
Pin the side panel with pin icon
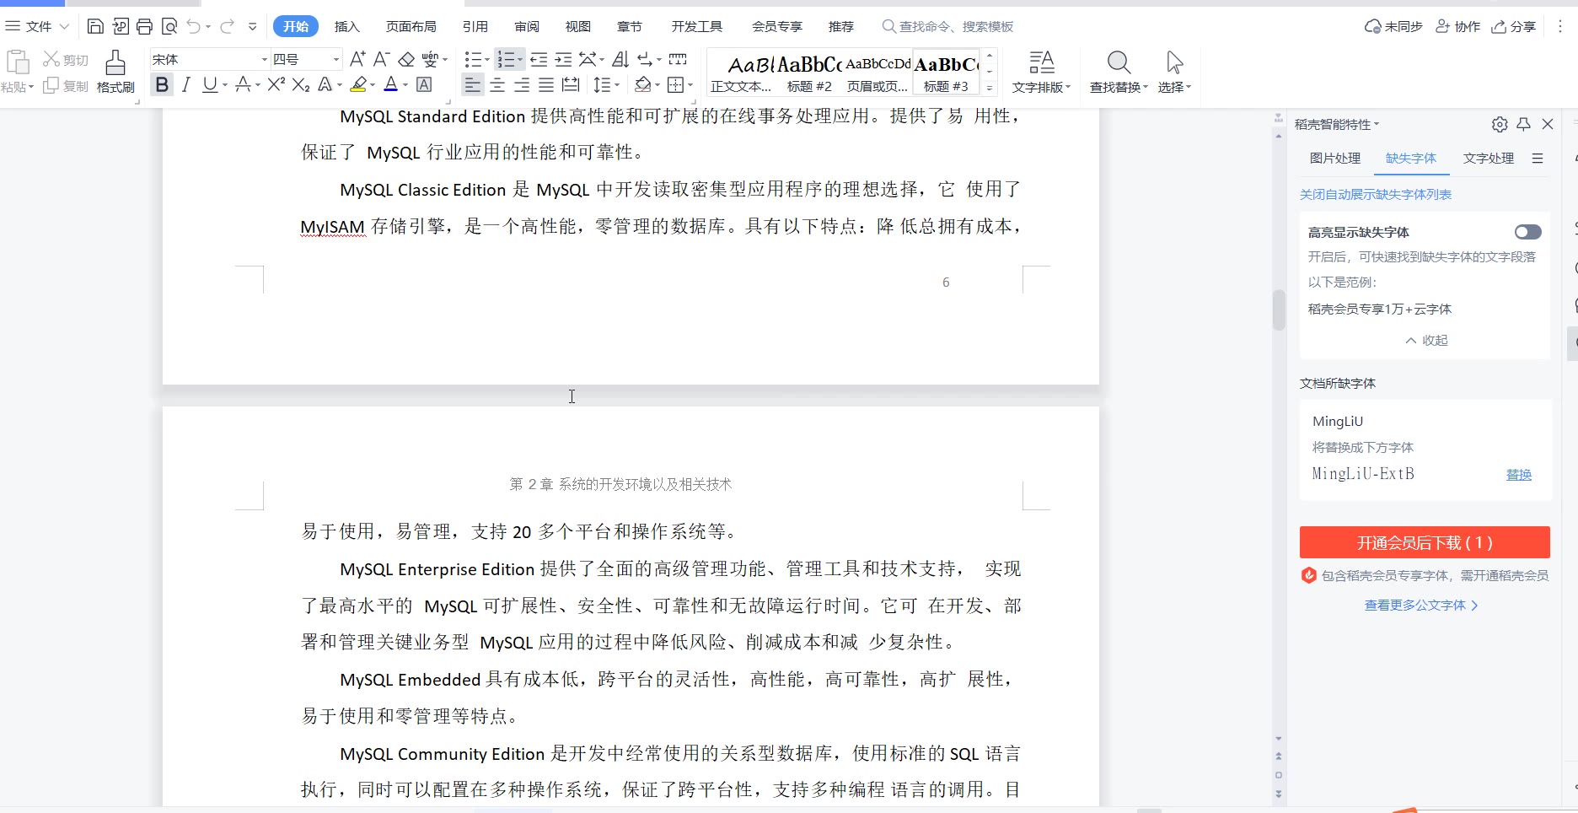(x=1523, y=125)
